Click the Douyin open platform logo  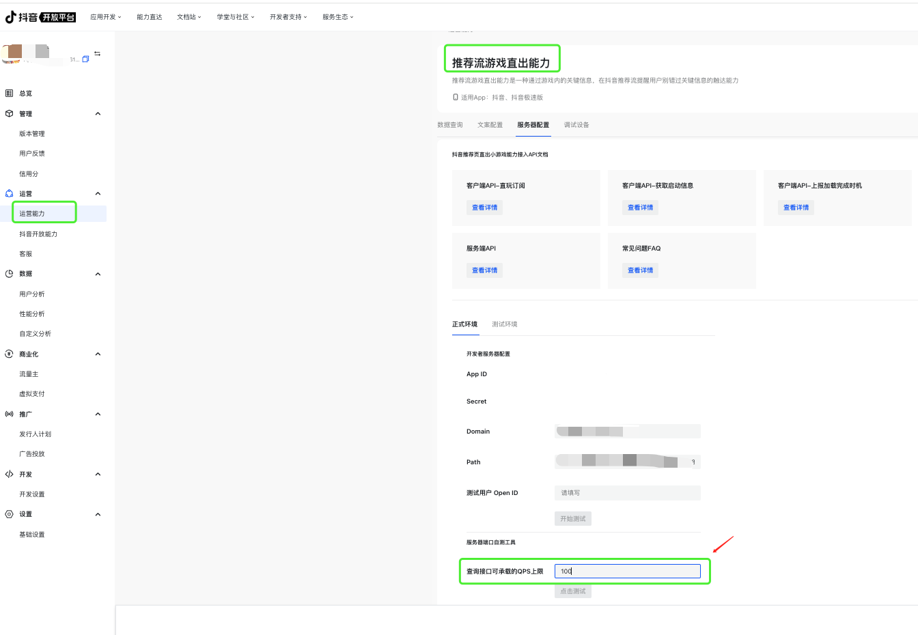40,17
